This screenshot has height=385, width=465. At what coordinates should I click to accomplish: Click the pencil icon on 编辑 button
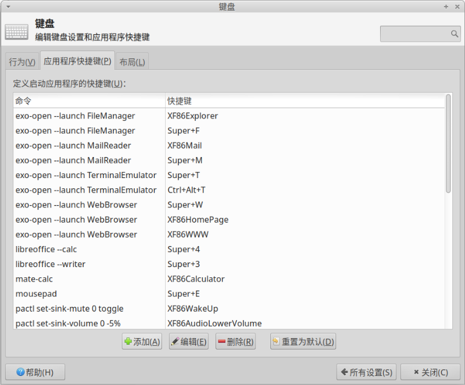[x=175, y=342]
